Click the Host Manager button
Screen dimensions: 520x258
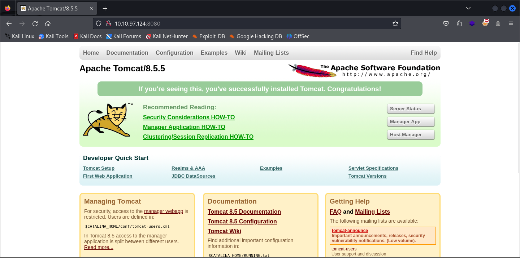pyautogui.click(x=411, y=135)
